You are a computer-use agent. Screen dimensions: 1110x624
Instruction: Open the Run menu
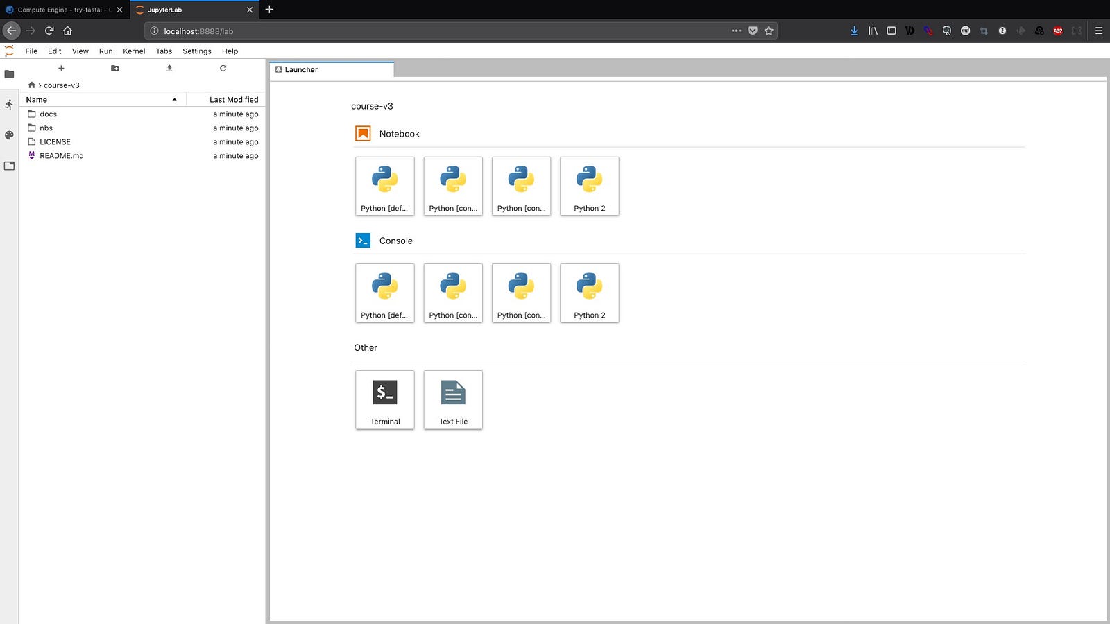[105, 51]
